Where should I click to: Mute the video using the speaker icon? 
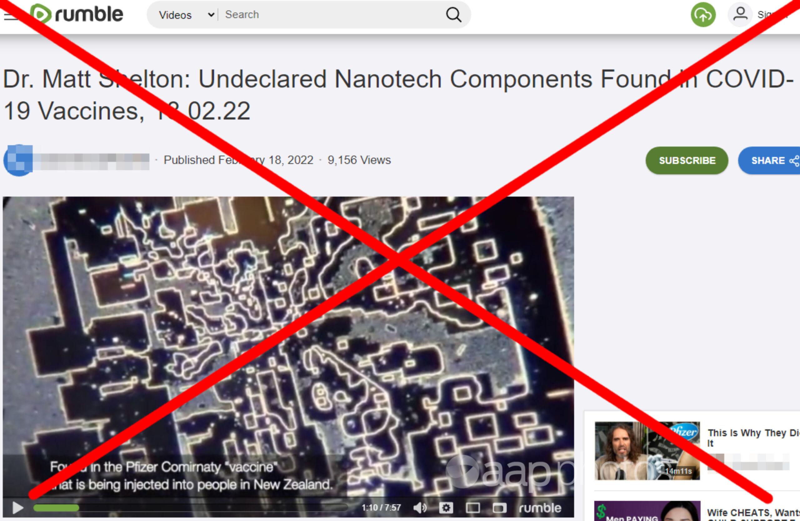point(420,508)
